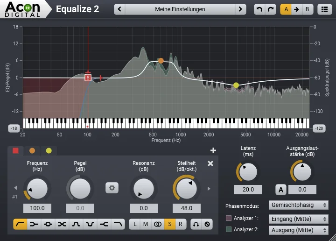336x241 pixels.
Task: Click the Acon Digital logo
Action: tap(22, 9)
